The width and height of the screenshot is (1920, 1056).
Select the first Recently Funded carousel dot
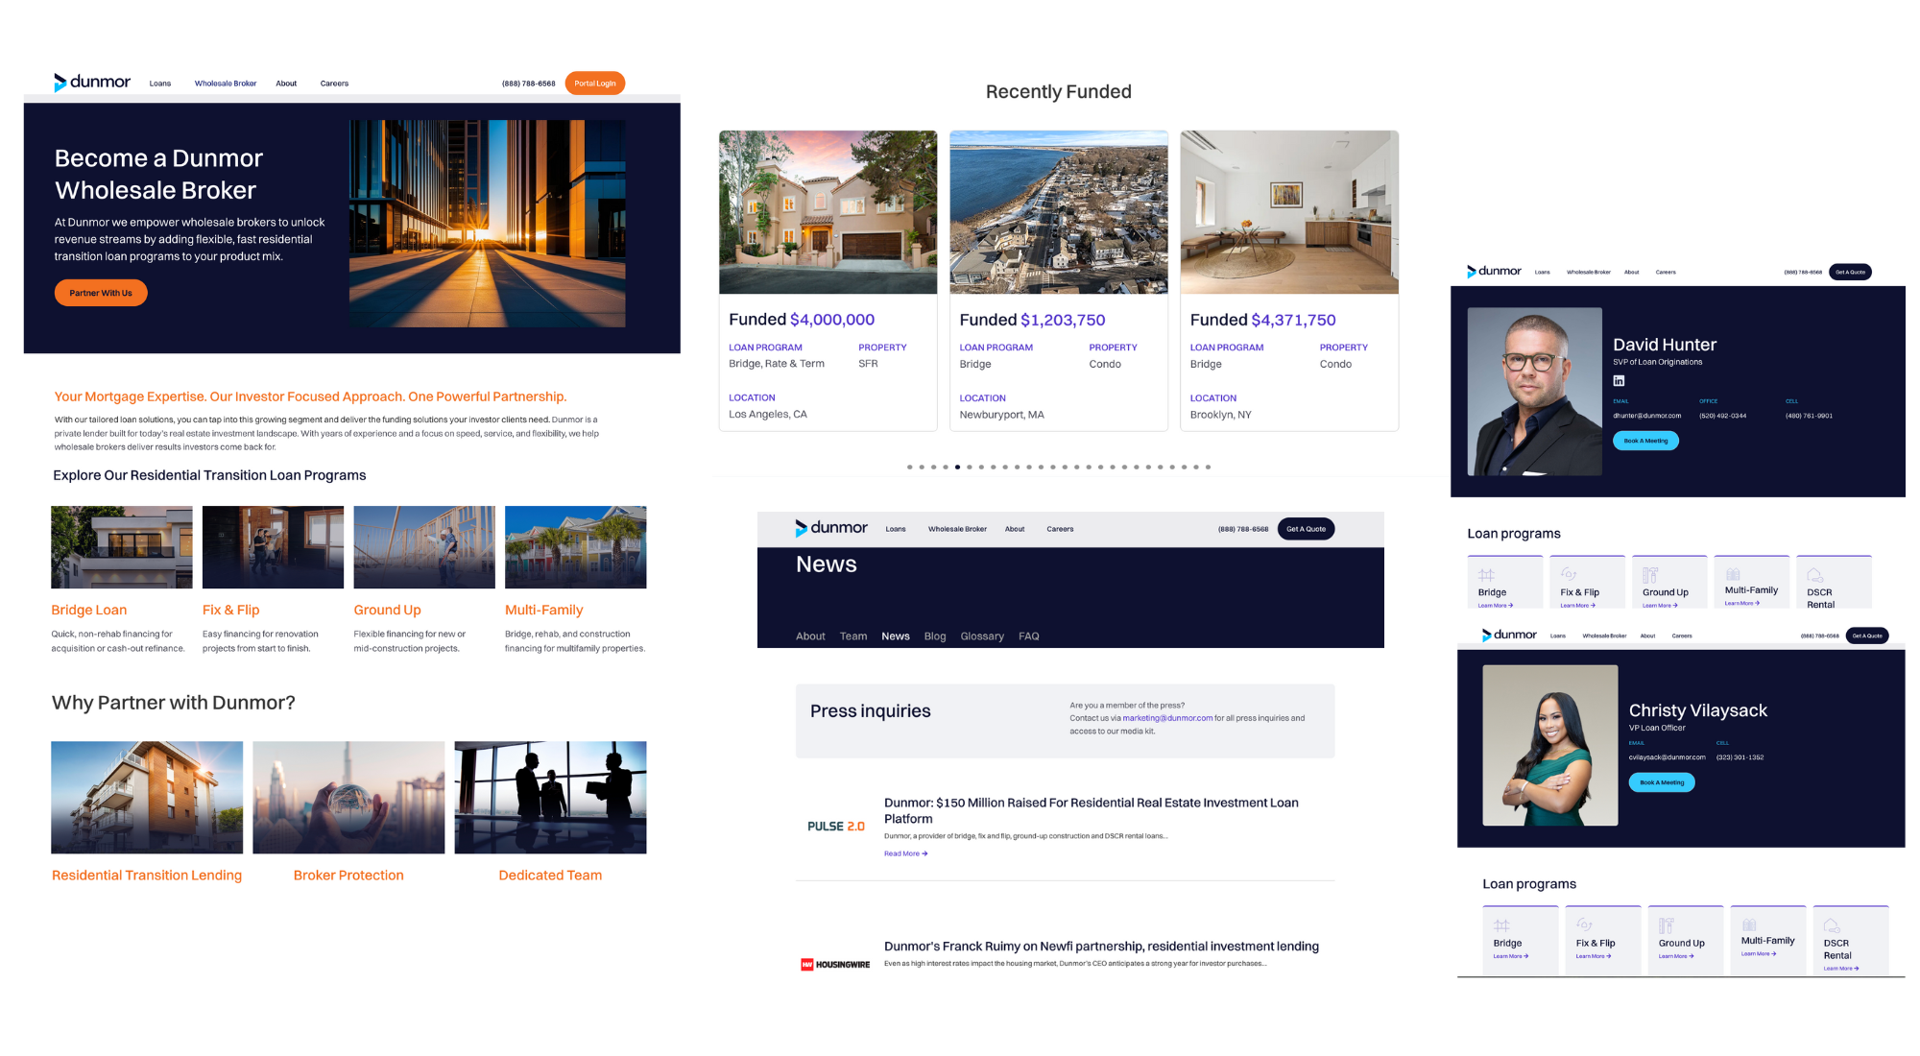tap(909, 468)
